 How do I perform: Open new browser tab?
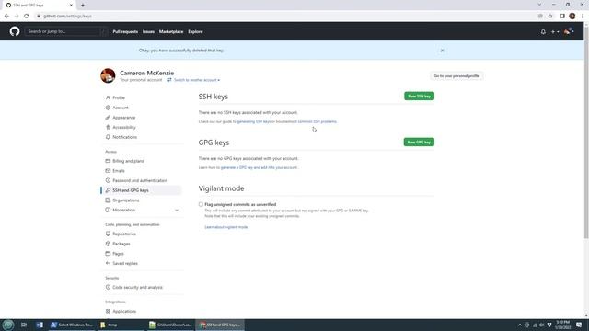click(x=83, y=6)
